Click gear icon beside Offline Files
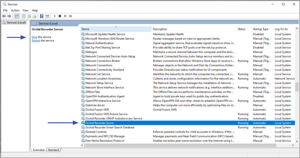300x158 pixels. click(x=83, y=92)
